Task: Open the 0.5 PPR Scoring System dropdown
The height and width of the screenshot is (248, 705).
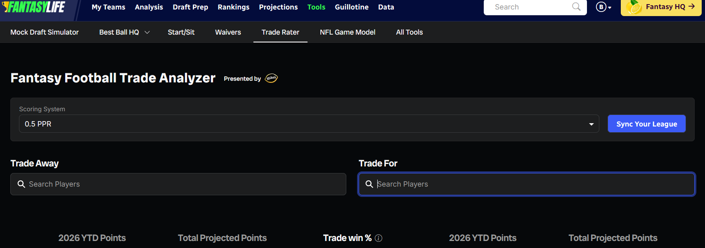Action: click(x=309, y=124)
